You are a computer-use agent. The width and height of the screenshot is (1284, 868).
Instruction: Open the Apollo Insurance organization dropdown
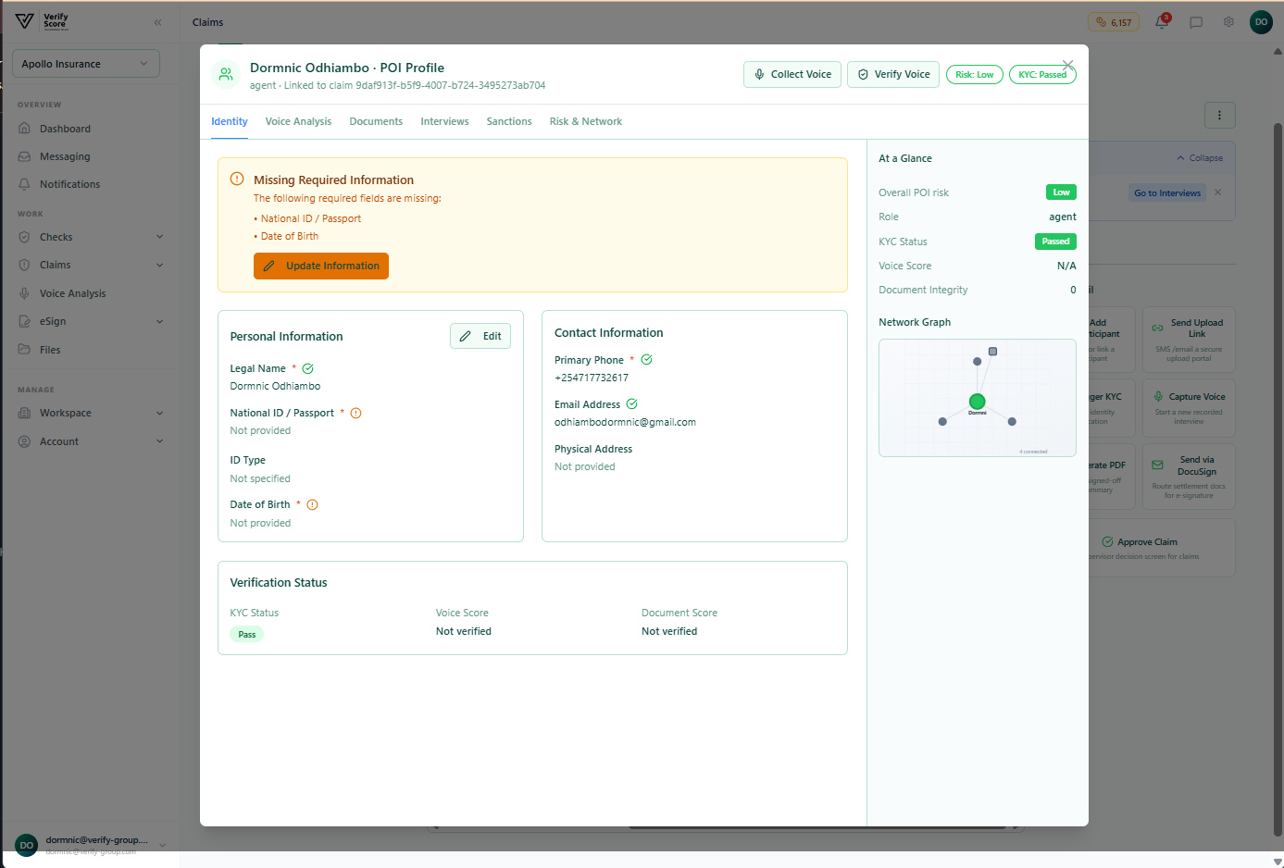point(85,64)
